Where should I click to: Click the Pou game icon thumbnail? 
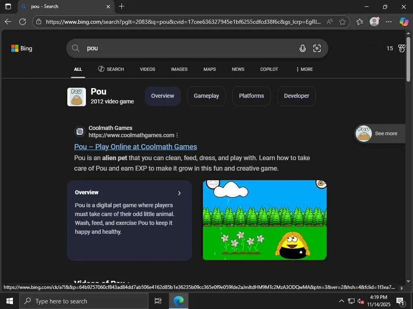(x=77, y=97)
